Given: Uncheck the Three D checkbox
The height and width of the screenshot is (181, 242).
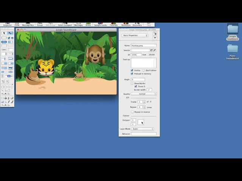Looking at the screenshot, I should pyautogui.click(x=136, y=86).
